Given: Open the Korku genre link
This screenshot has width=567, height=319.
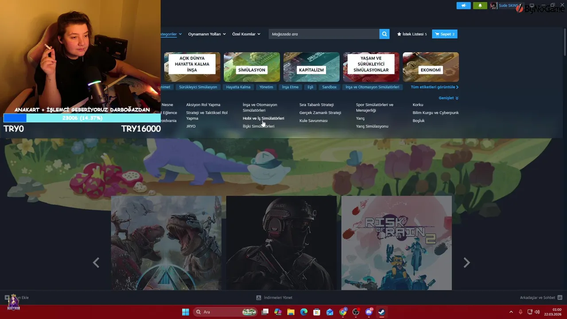Looking at the screenshot, I should click(x=418, y=105).
